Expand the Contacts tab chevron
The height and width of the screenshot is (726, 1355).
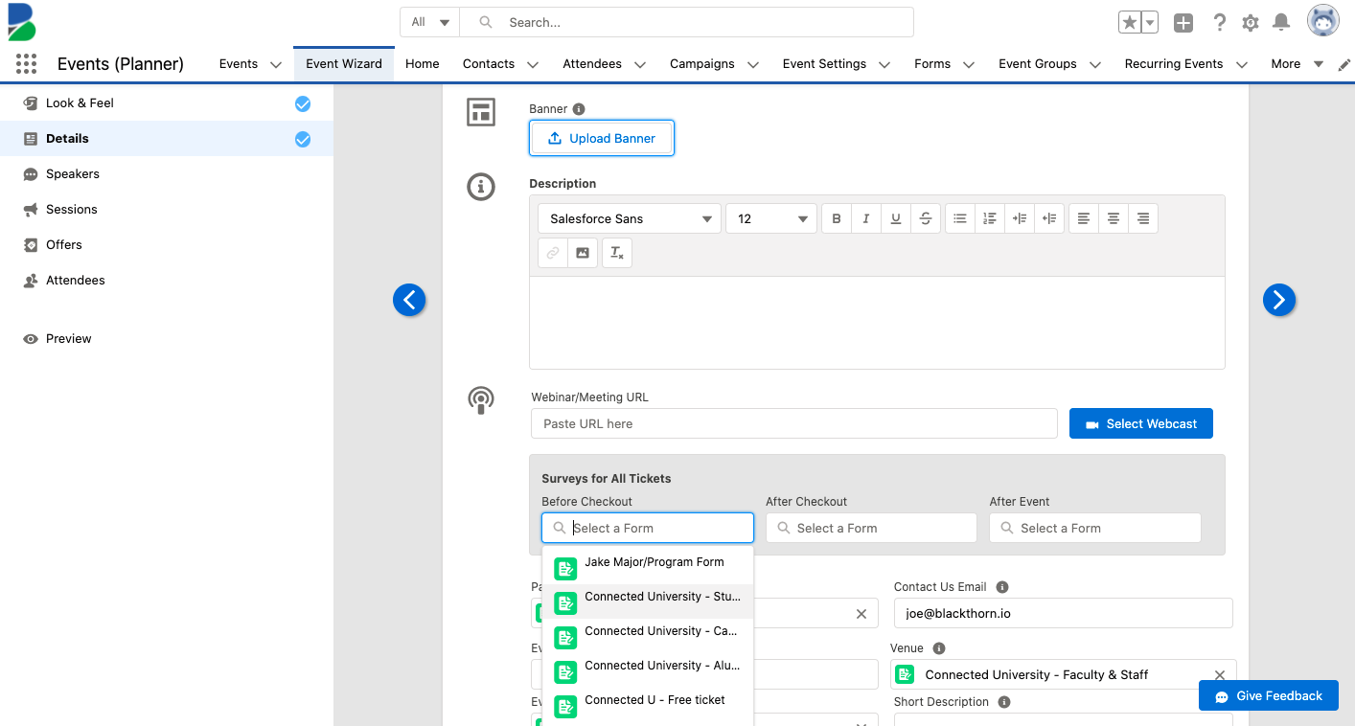533,64
